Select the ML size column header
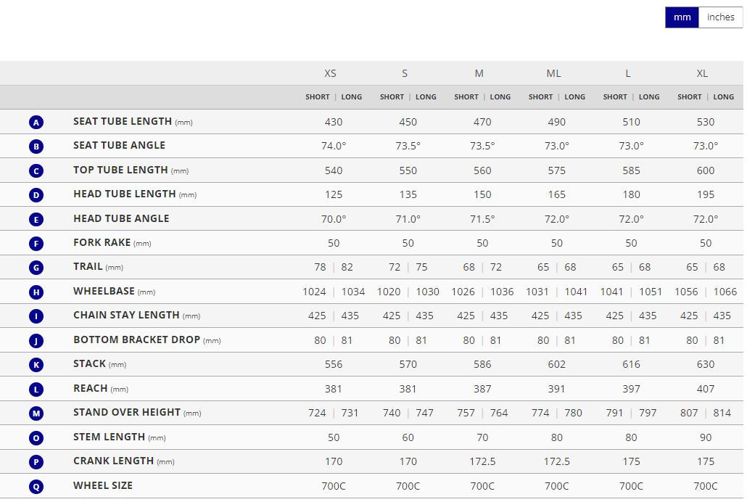This screenshot has width=747, height=502. (x=553, y=73)
